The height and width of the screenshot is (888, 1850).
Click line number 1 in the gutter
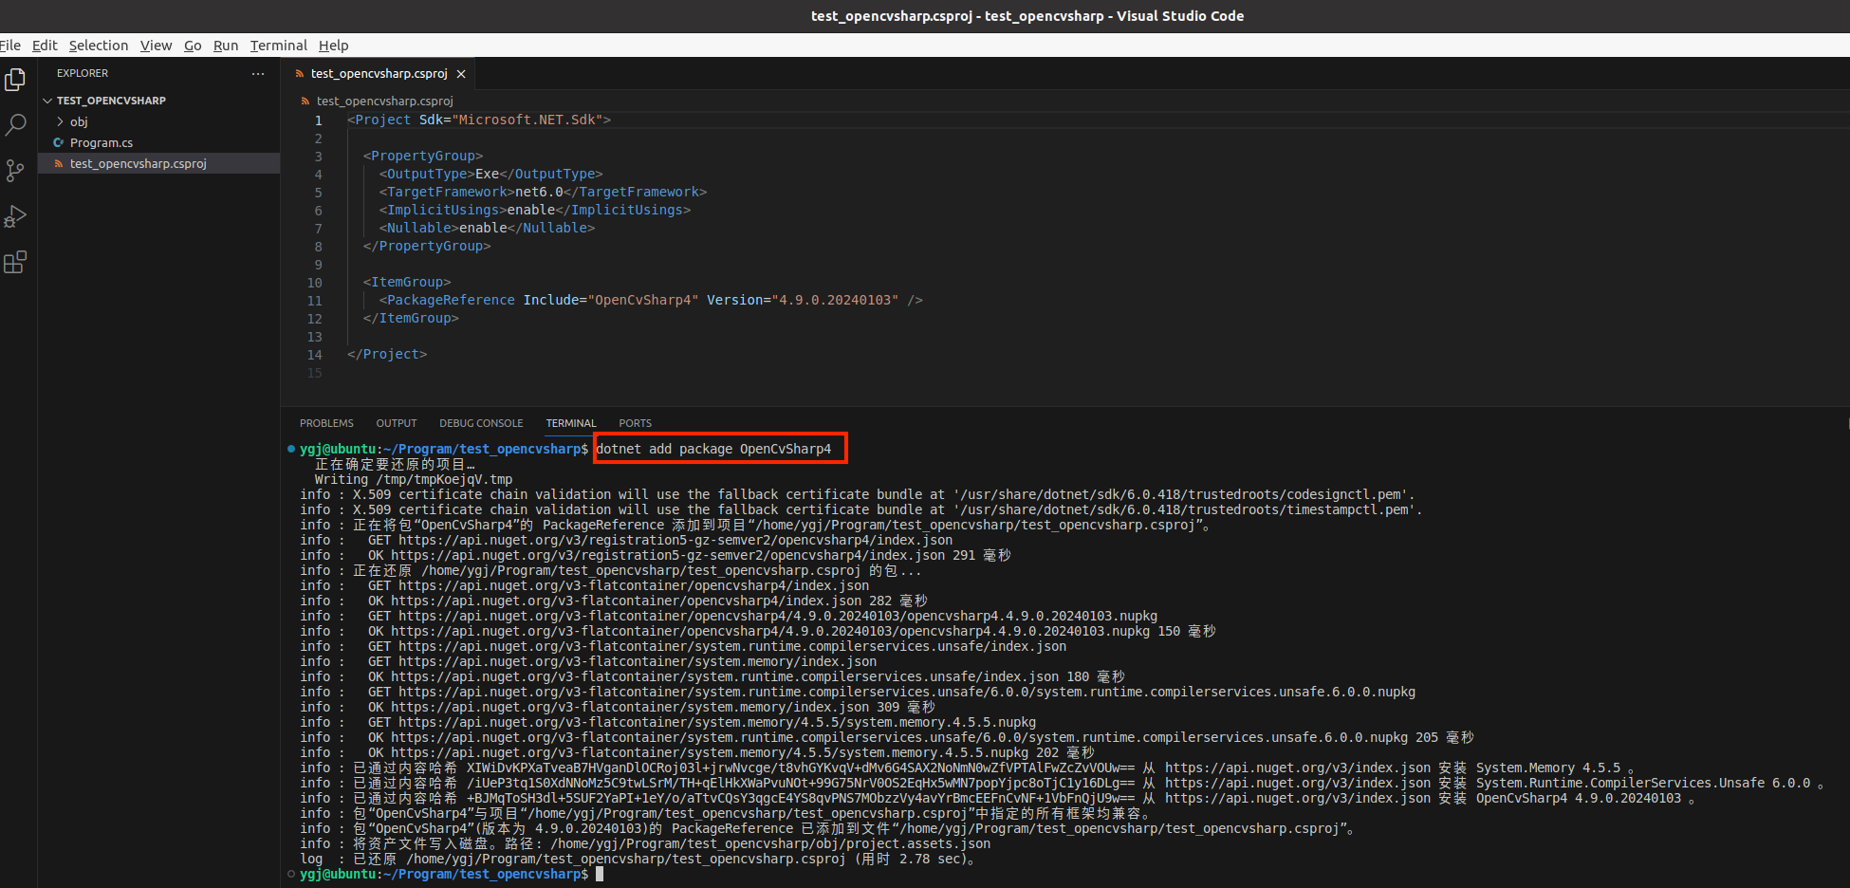click(x=319, y=120)
